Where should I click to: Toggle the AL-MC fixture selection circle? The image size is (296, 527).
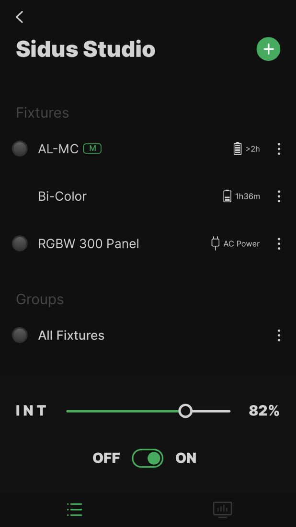[20, 149]
